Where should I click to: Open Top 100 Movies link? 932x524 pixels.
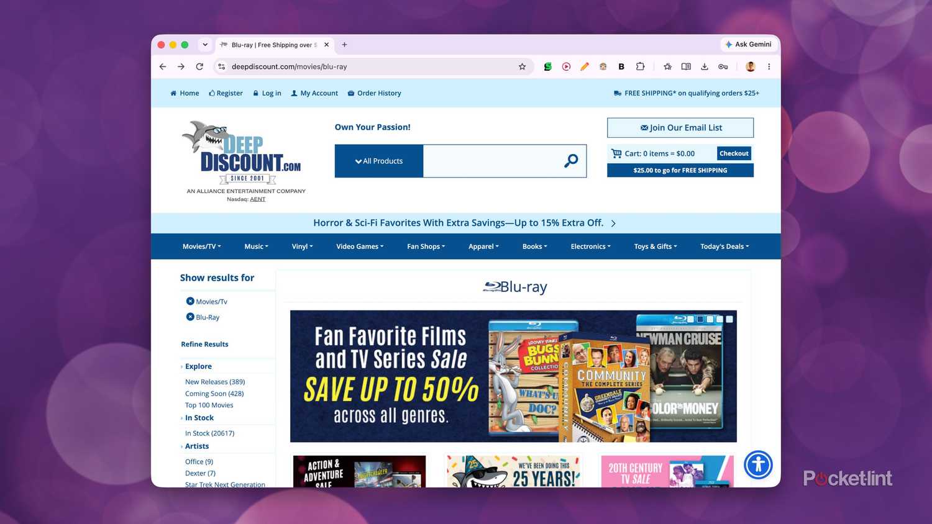[209, 405]
